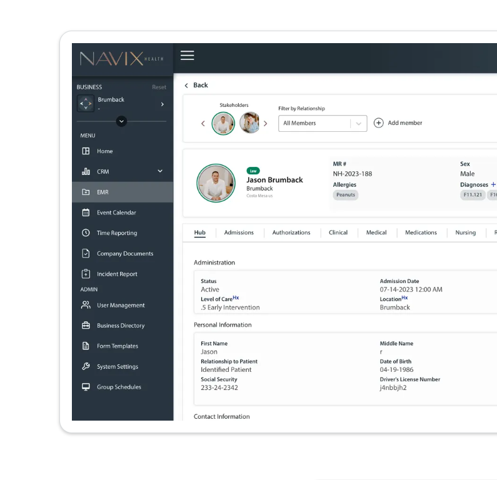Click the Back link
The image size is (497, 480).
(x=196, y=86)
